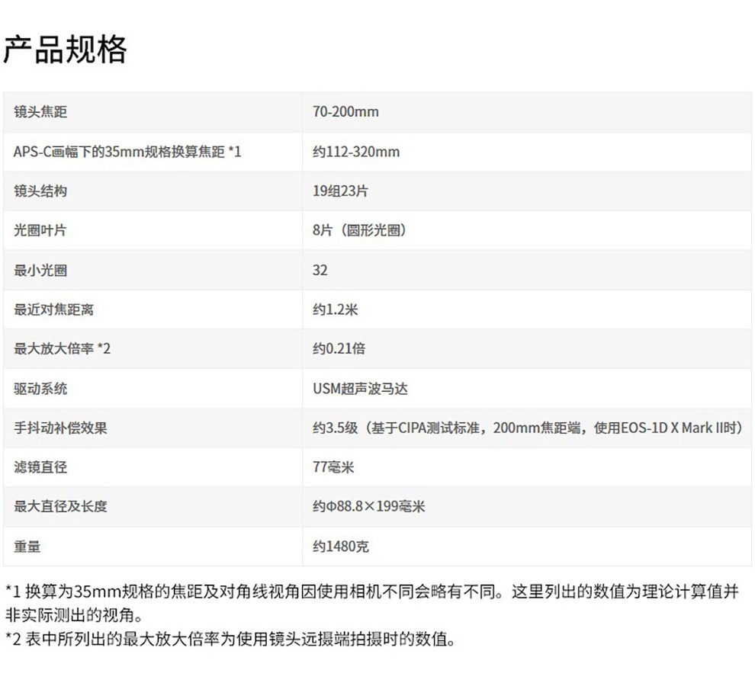Click the 镜头结构 label
Viewport: 755px width, 686px height.
coord(40,191)
